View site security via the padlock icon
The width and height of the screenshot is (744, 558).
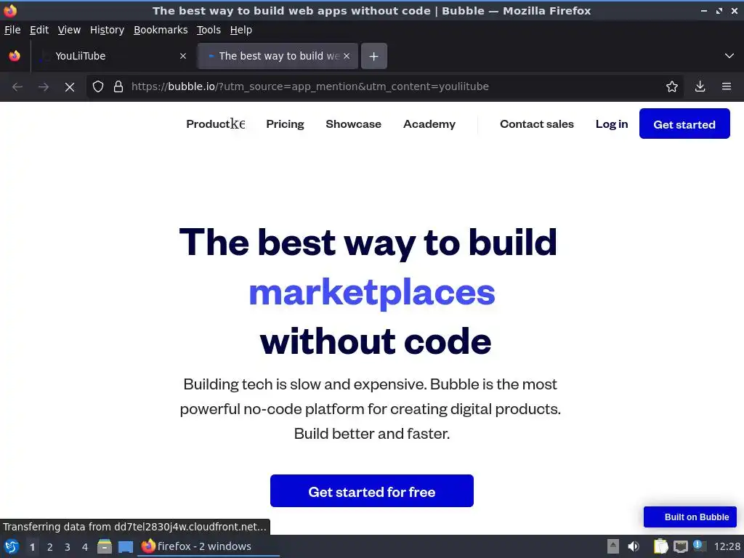pos(118,87)
